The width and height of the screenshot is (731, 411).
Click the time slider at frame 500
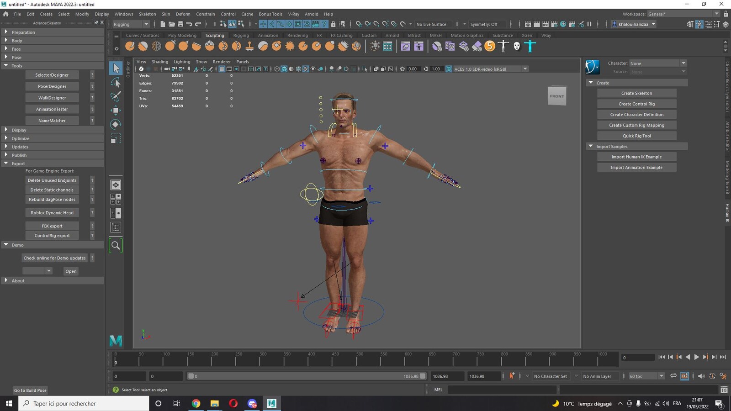point(360,359)
